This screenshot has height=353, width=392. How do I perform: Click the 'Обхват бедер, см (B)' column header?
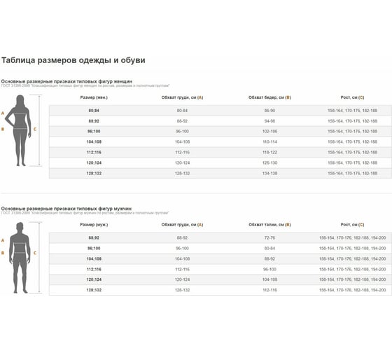pos(269,97)
